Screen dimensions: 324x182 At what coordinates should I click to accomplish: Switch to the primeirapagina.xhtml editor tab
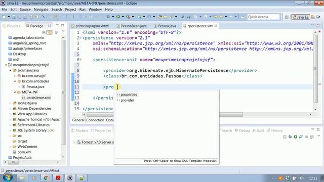[90, 26]
